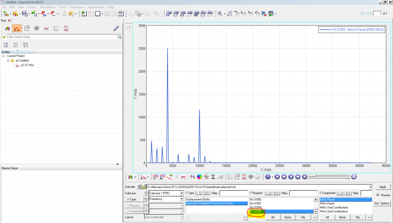Click the Y Component sort ascending icon
The width and height of the screenshot is (393, 223).
tap(339, 193)
